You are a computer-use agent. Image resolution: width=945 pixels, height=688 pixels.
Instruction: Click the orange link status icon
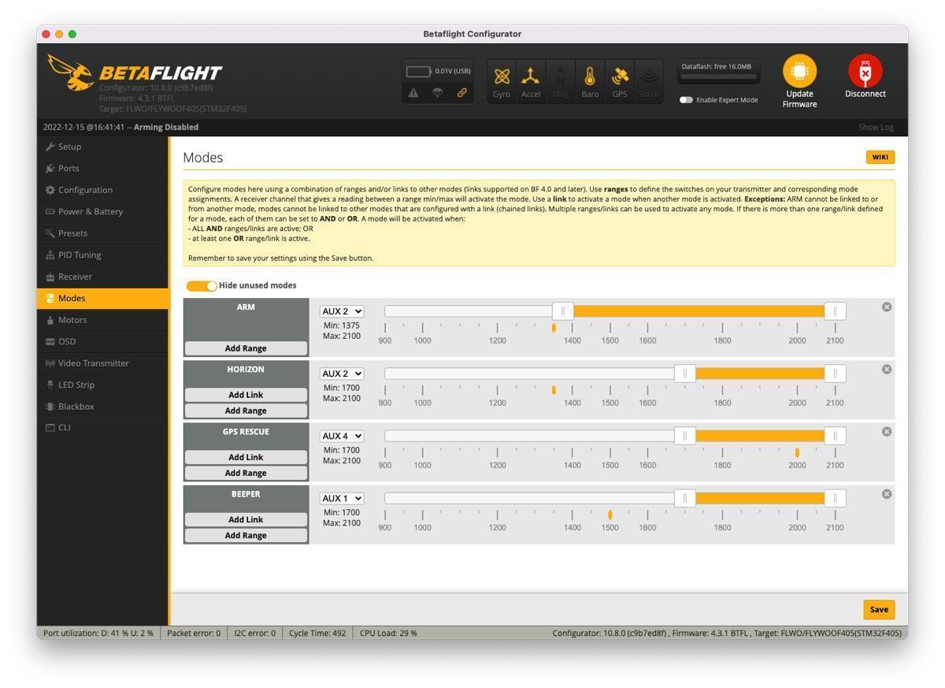point(462,92)
